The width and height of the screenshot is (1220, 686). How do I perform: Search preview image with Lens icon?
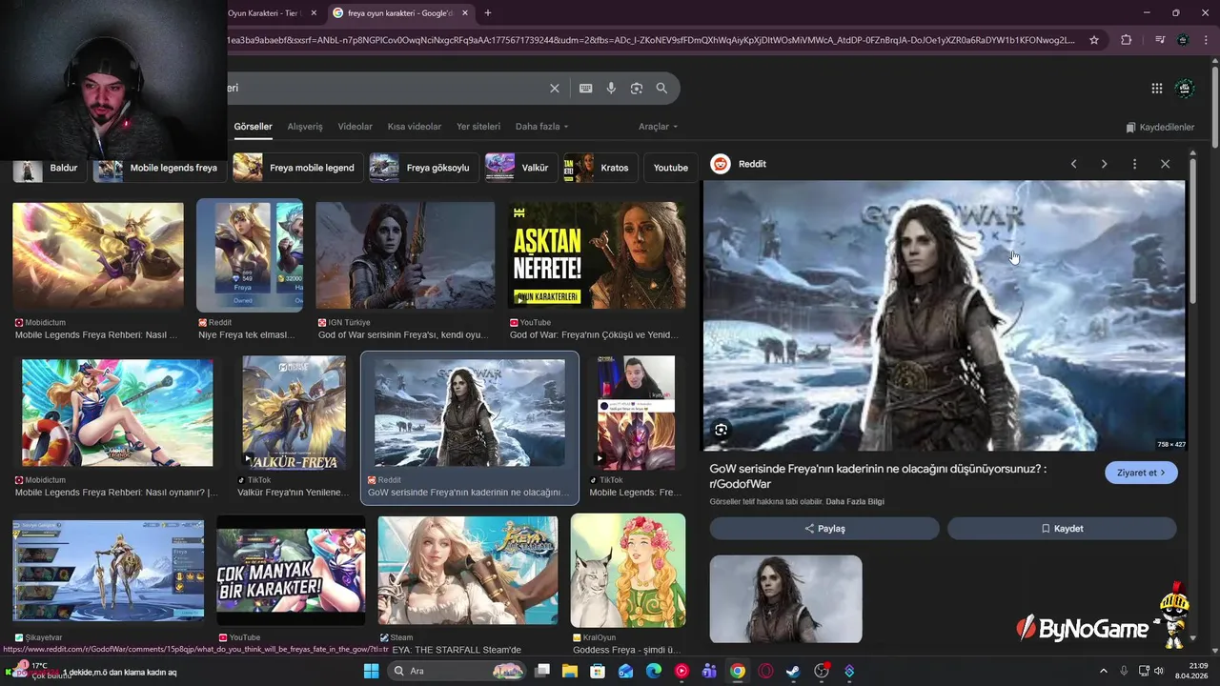pos(722,430)
